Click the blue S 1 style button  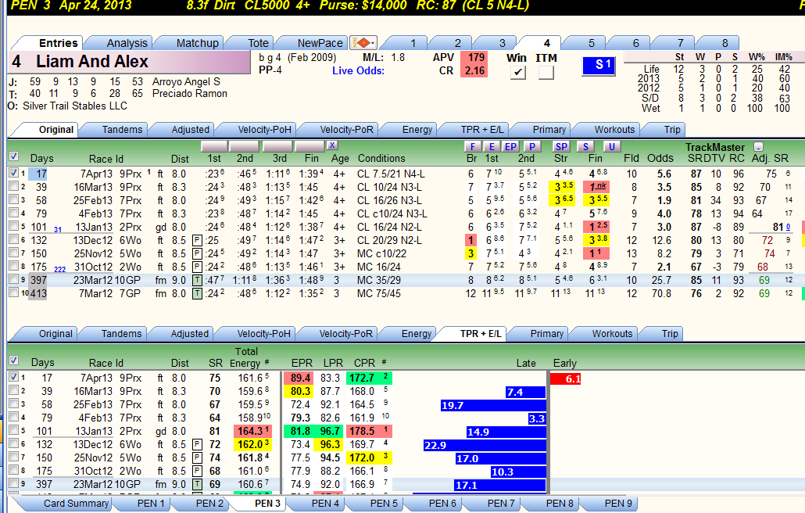(599, 65)
